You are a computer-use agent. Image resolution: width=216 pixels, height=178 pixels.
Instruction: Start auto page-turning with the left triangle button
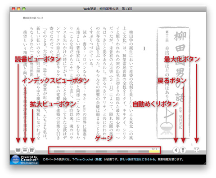176,150
